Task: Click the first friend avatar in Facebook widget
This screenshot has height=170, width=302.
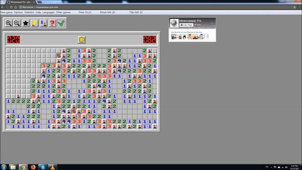Action: pyautogui.click(x=174, y=37)
